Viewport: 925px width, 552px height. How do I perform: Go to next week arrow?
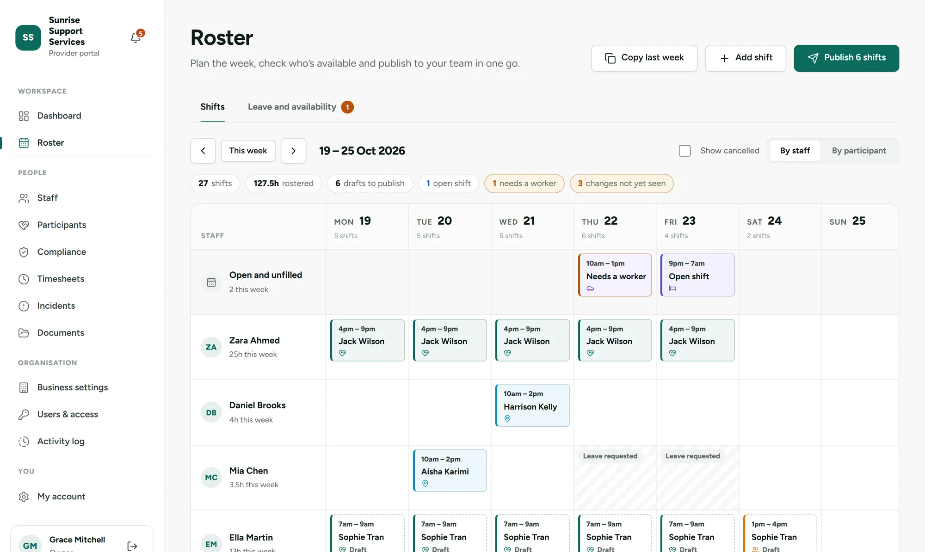pos(293,151)
